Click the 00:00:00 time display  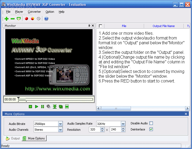(10, 99)
